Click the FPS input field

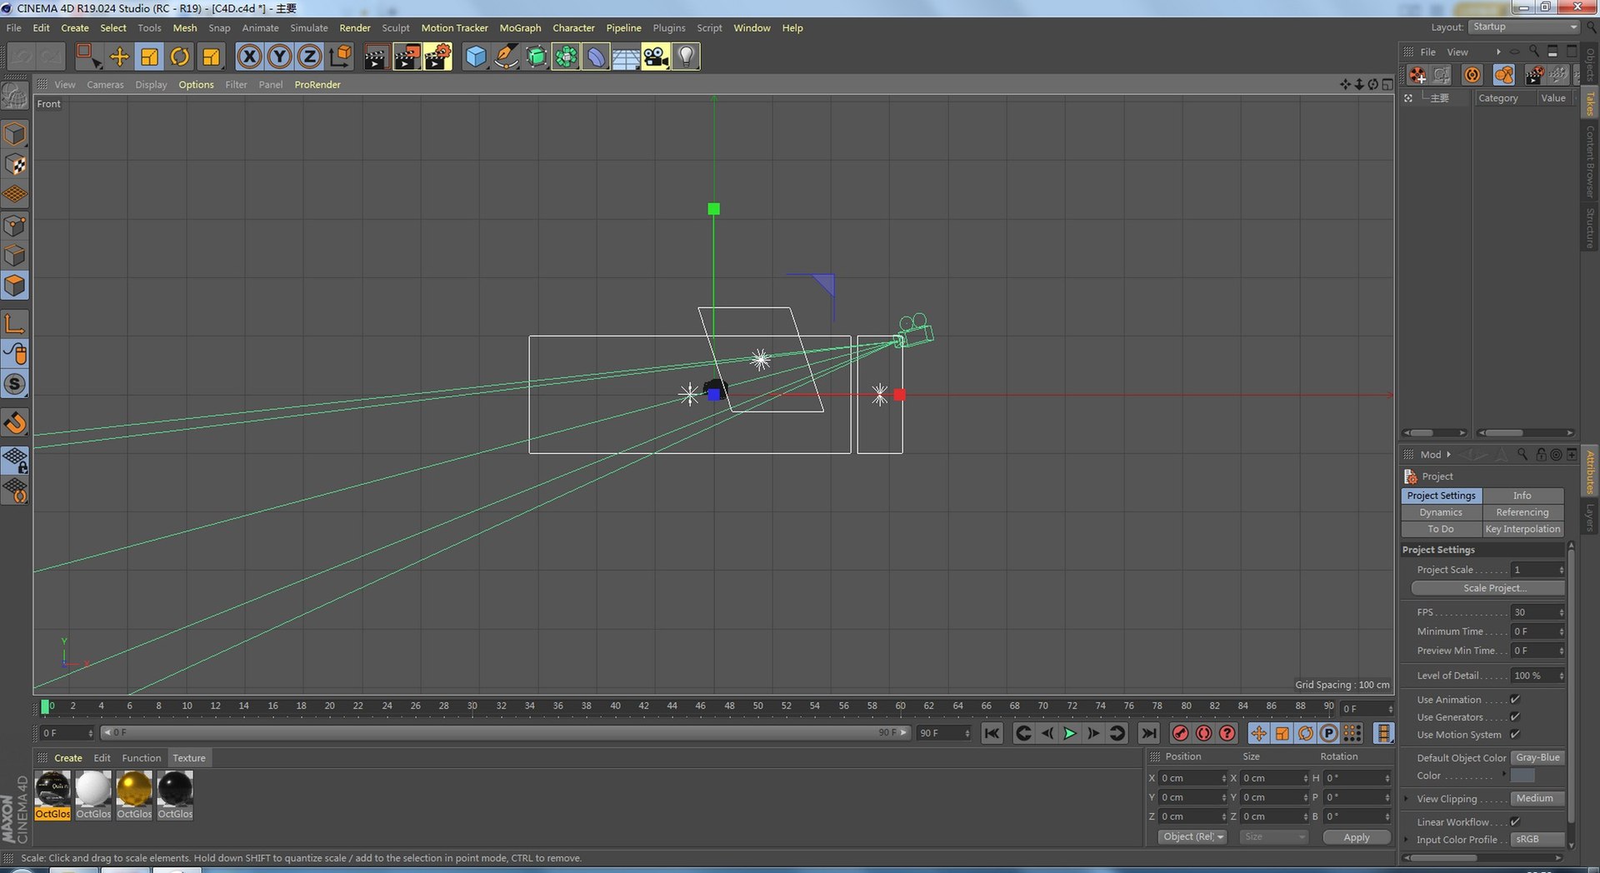coord(1538,612)
